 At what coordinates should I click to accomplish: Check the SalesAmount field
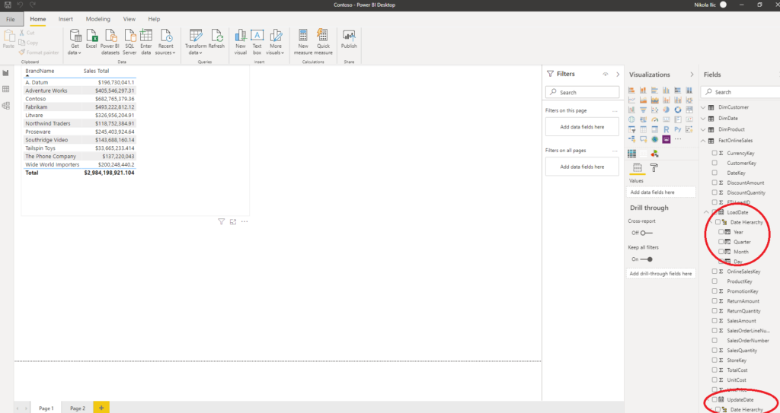click(714, 320)
